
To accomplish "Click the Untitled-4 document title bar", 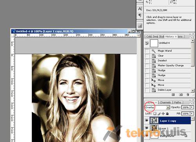I will tap(69, 31).
